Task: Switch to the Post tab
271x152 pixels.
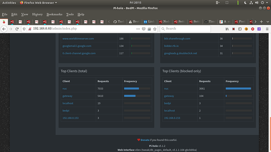Action: coord(240,21)
